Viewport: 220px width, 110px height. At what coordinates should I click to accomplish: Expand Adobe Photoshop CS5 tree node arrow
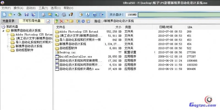(x=8, y=34)
